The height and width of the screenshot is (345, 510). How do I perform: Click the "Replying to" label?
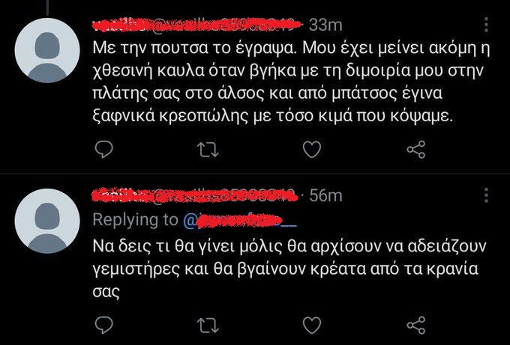[136, 222]
